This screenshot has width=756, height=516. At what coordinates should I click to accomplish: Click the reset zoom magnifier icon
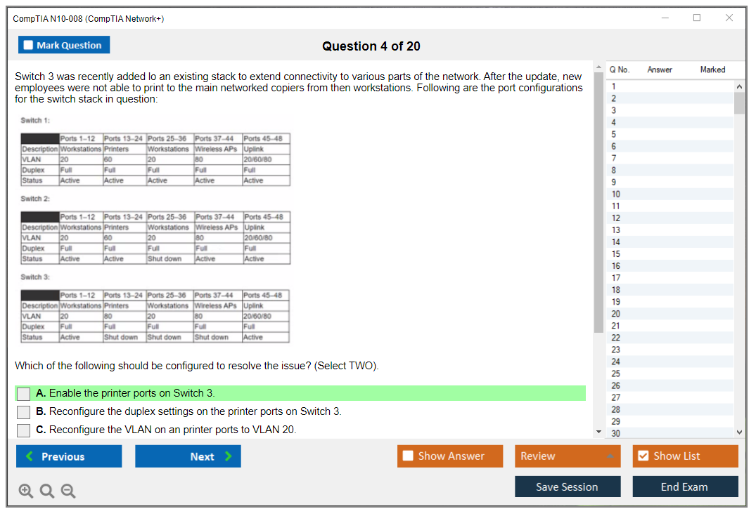coord(47,491)
